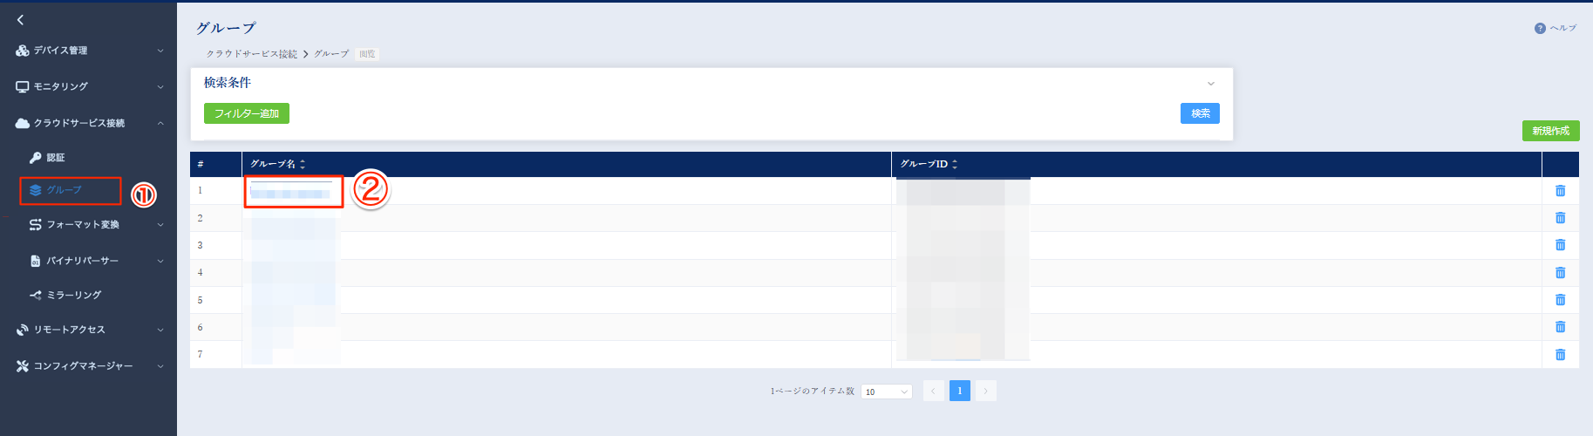
Task: Collapse the sidebar with the back arrow
Action: [20, 19]
